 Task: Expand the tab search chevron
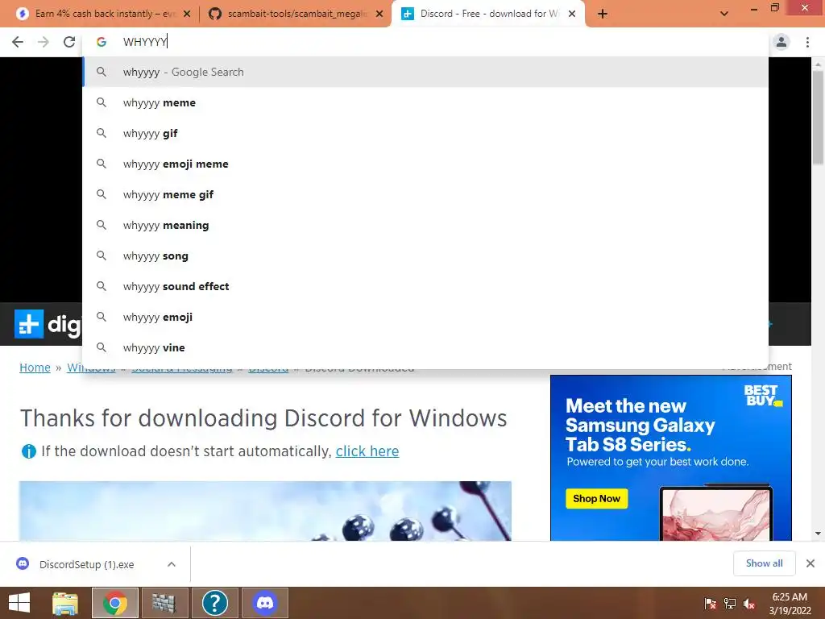724,14
